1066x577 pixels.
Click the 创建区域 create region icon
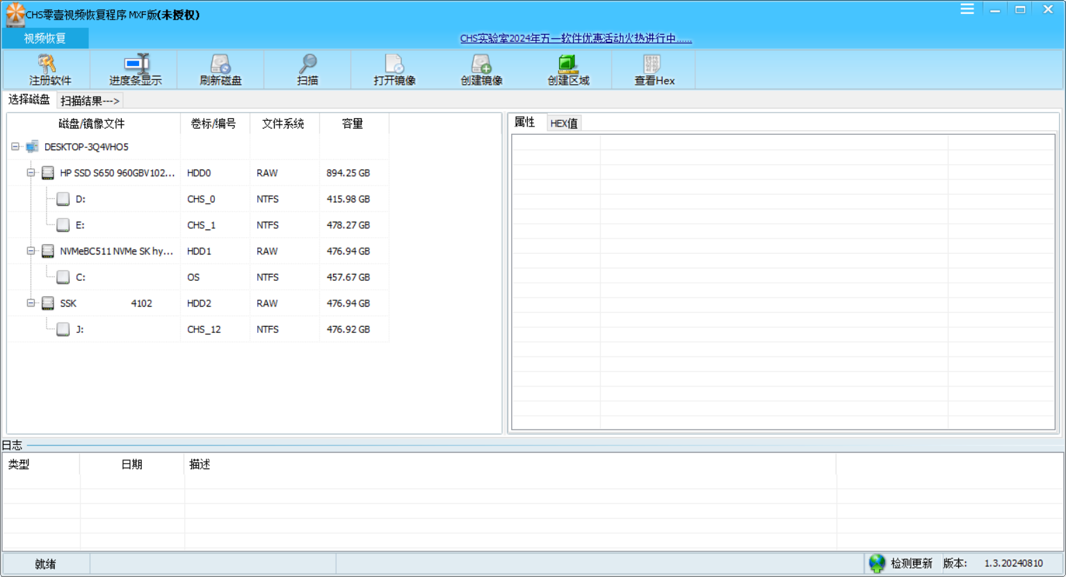tap(568, 69)
